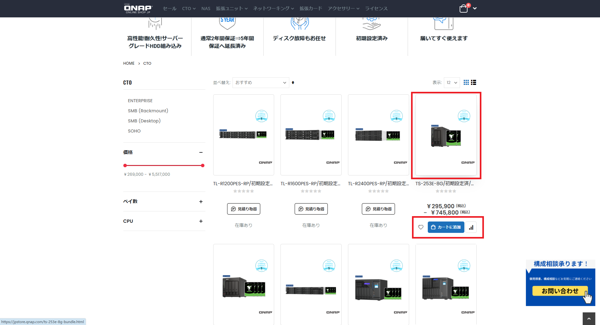The image size is (600, 325).
Task: Go to HOME breadcrumb link
Action: click(129, 63)
